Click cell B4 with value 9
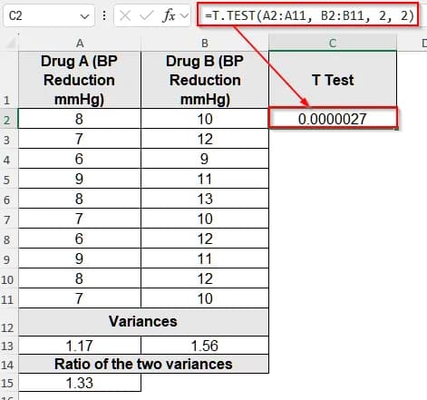The image size is (427, 400). (205, 159)
